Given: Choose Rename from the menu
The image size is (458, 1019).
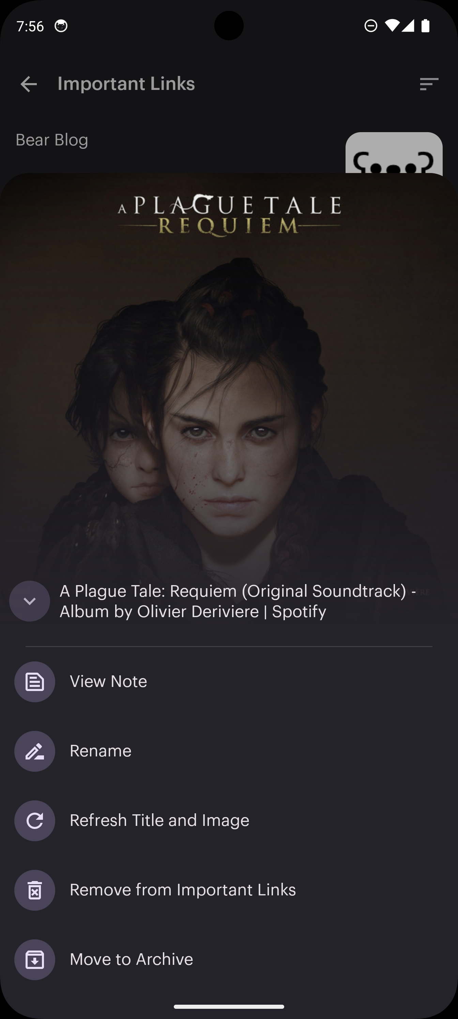Looking at the screenshot, I should [101, 751].
